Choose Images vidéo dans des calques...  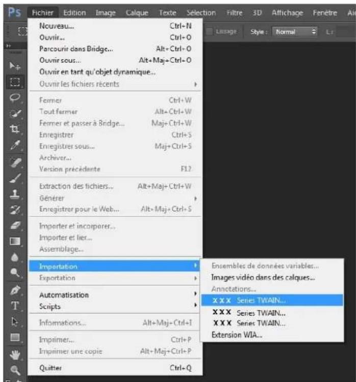272,277
